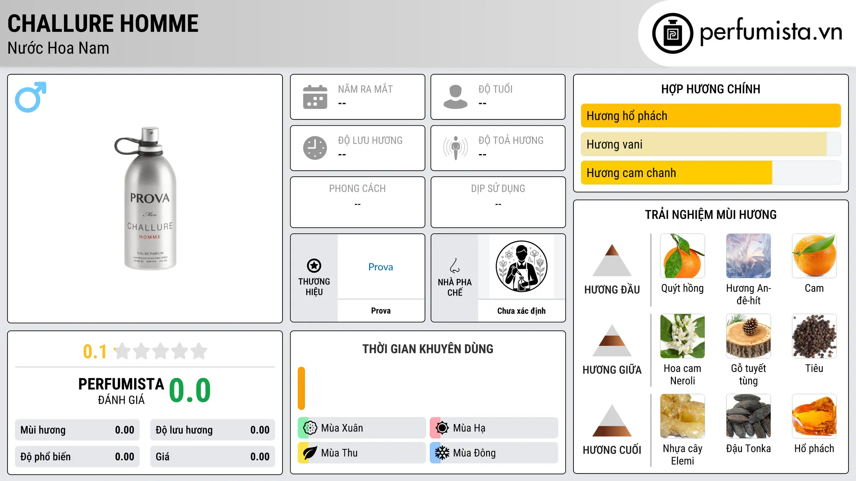Click the perfumista.vn perfume bottle logo icon
Image resolution: width=856 pixels, height=481 pixels.
point(673,33)
